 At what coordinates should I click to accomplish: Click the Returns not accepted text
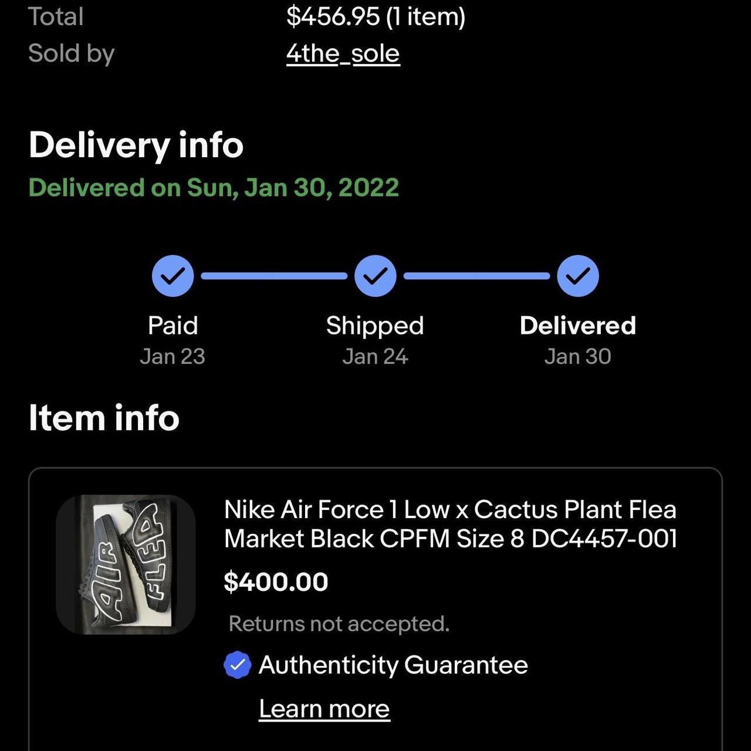coord(339,624)
